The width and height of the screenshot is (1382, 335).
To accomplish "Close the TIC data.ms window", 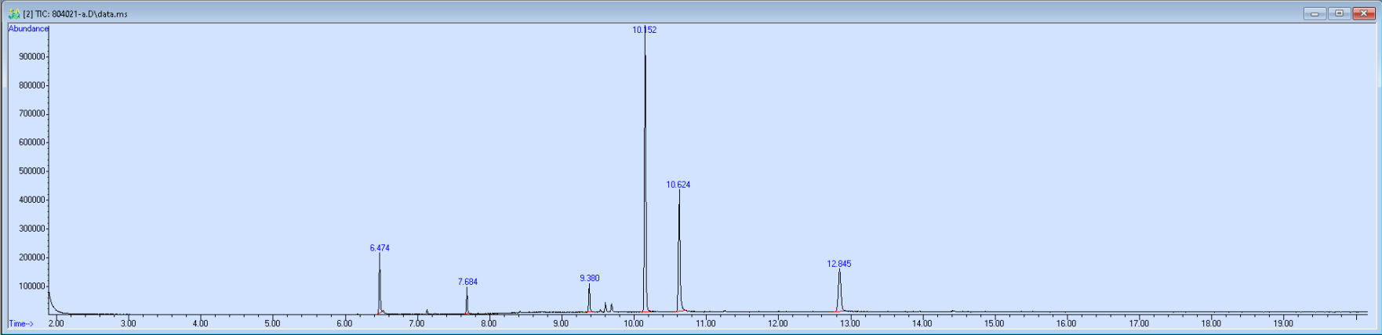I will [x=1364, y=13].
